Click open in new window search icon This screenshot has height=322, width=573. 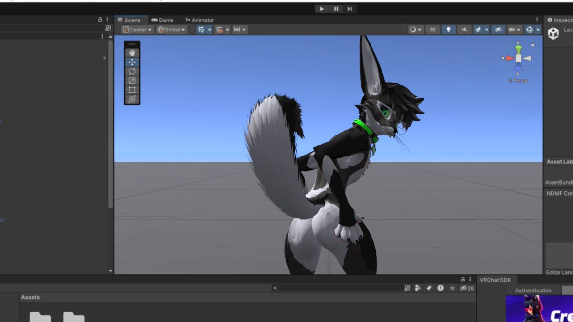[407, 288]
